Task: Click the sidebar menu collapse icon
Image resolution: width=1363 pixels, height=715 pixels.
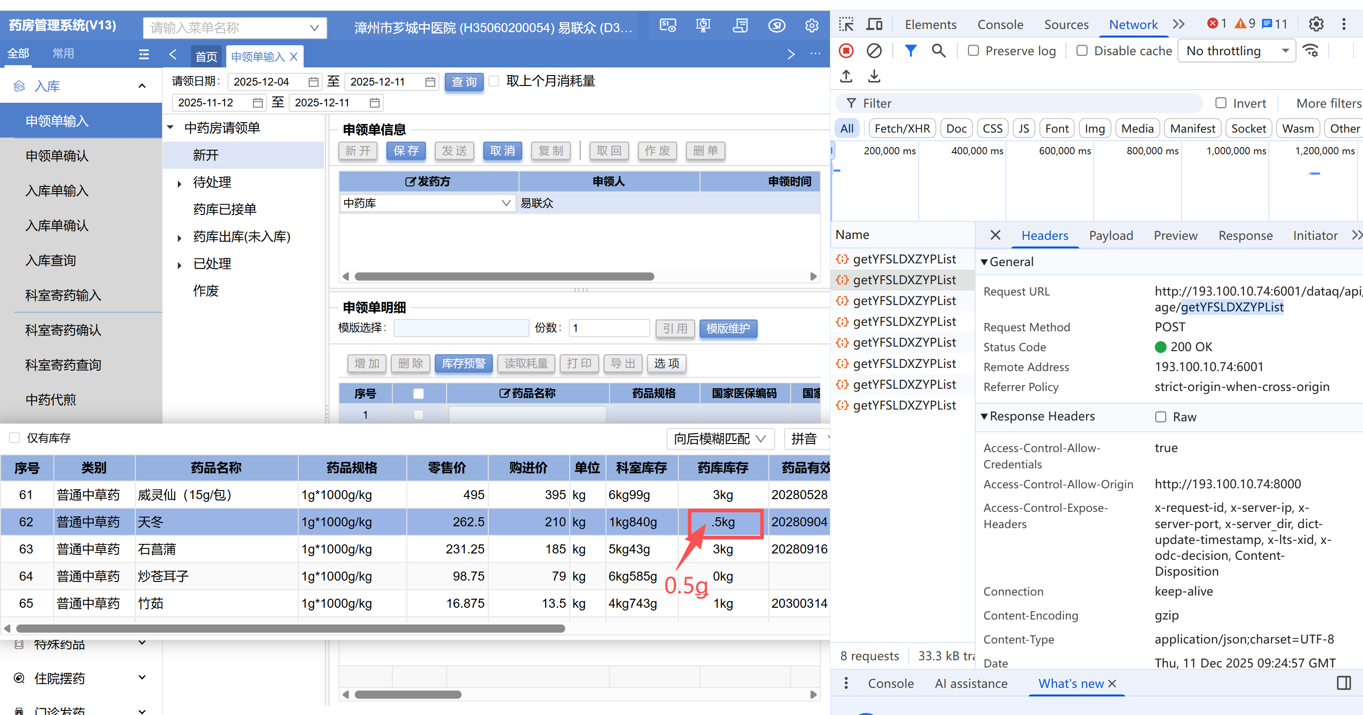Action: 143,54
